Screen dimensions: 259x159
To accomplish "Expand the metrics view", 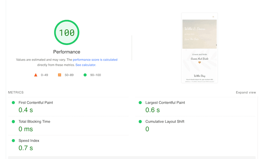I will (x=246, y=92).
